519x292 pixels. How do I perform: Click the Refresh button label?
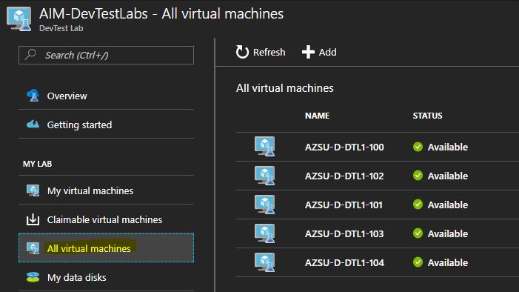269,53
